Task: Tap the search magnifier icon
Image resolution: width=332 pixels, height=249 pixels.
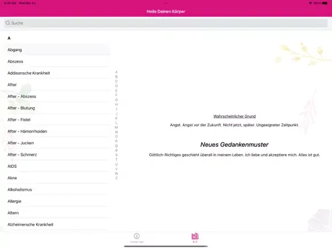Action: click(8, 23)
